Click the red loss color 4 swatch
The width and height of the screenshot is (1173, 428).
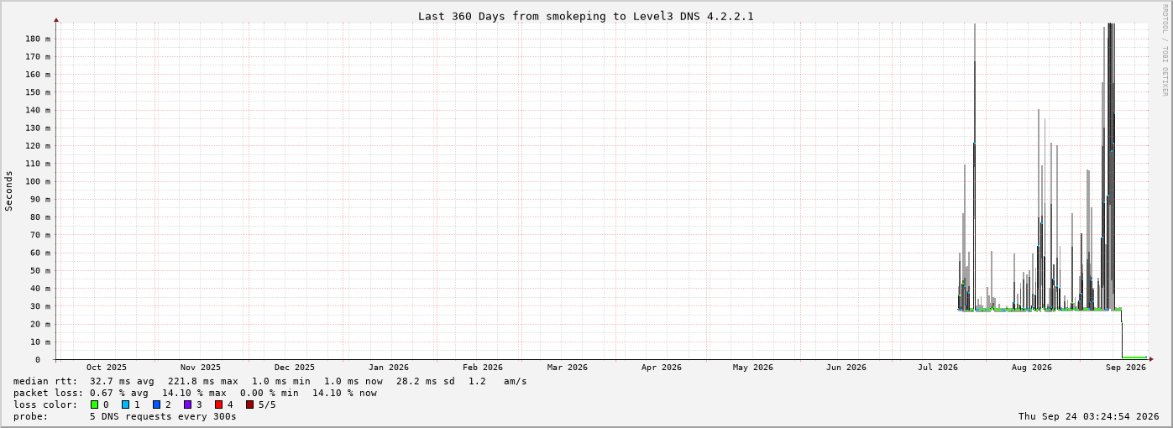click(218, 405)
